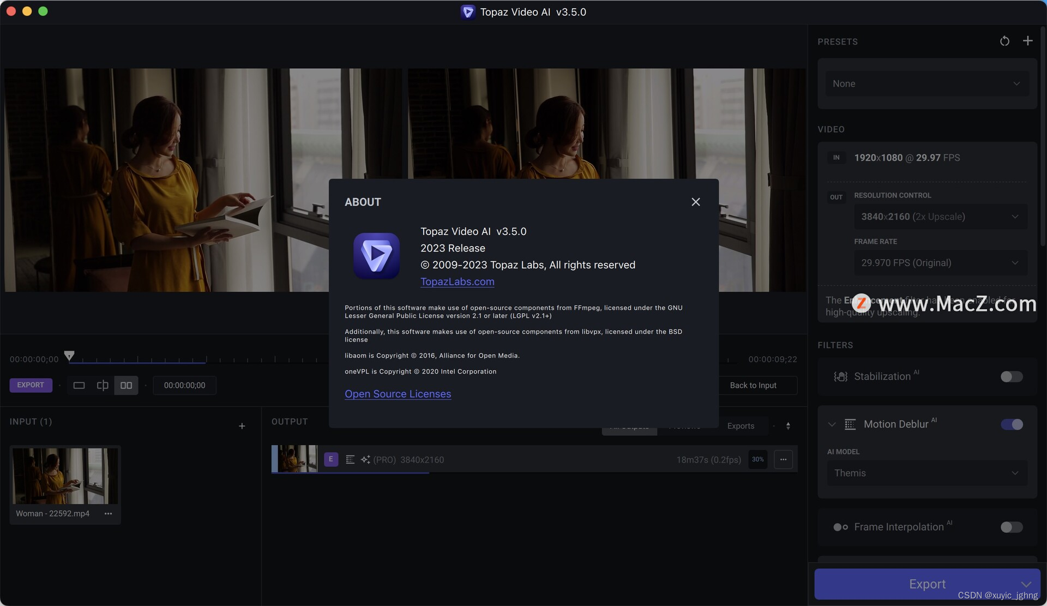Open the Open Source Licenses link
The image size is (1047, 606).
pyautogui.click(x=398, y=394)
